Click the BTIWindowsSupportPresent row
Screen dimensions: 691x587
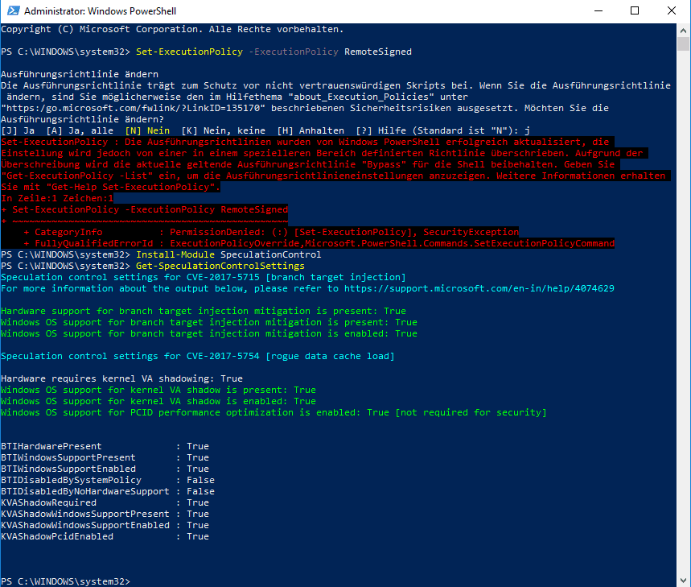[105, 458]
